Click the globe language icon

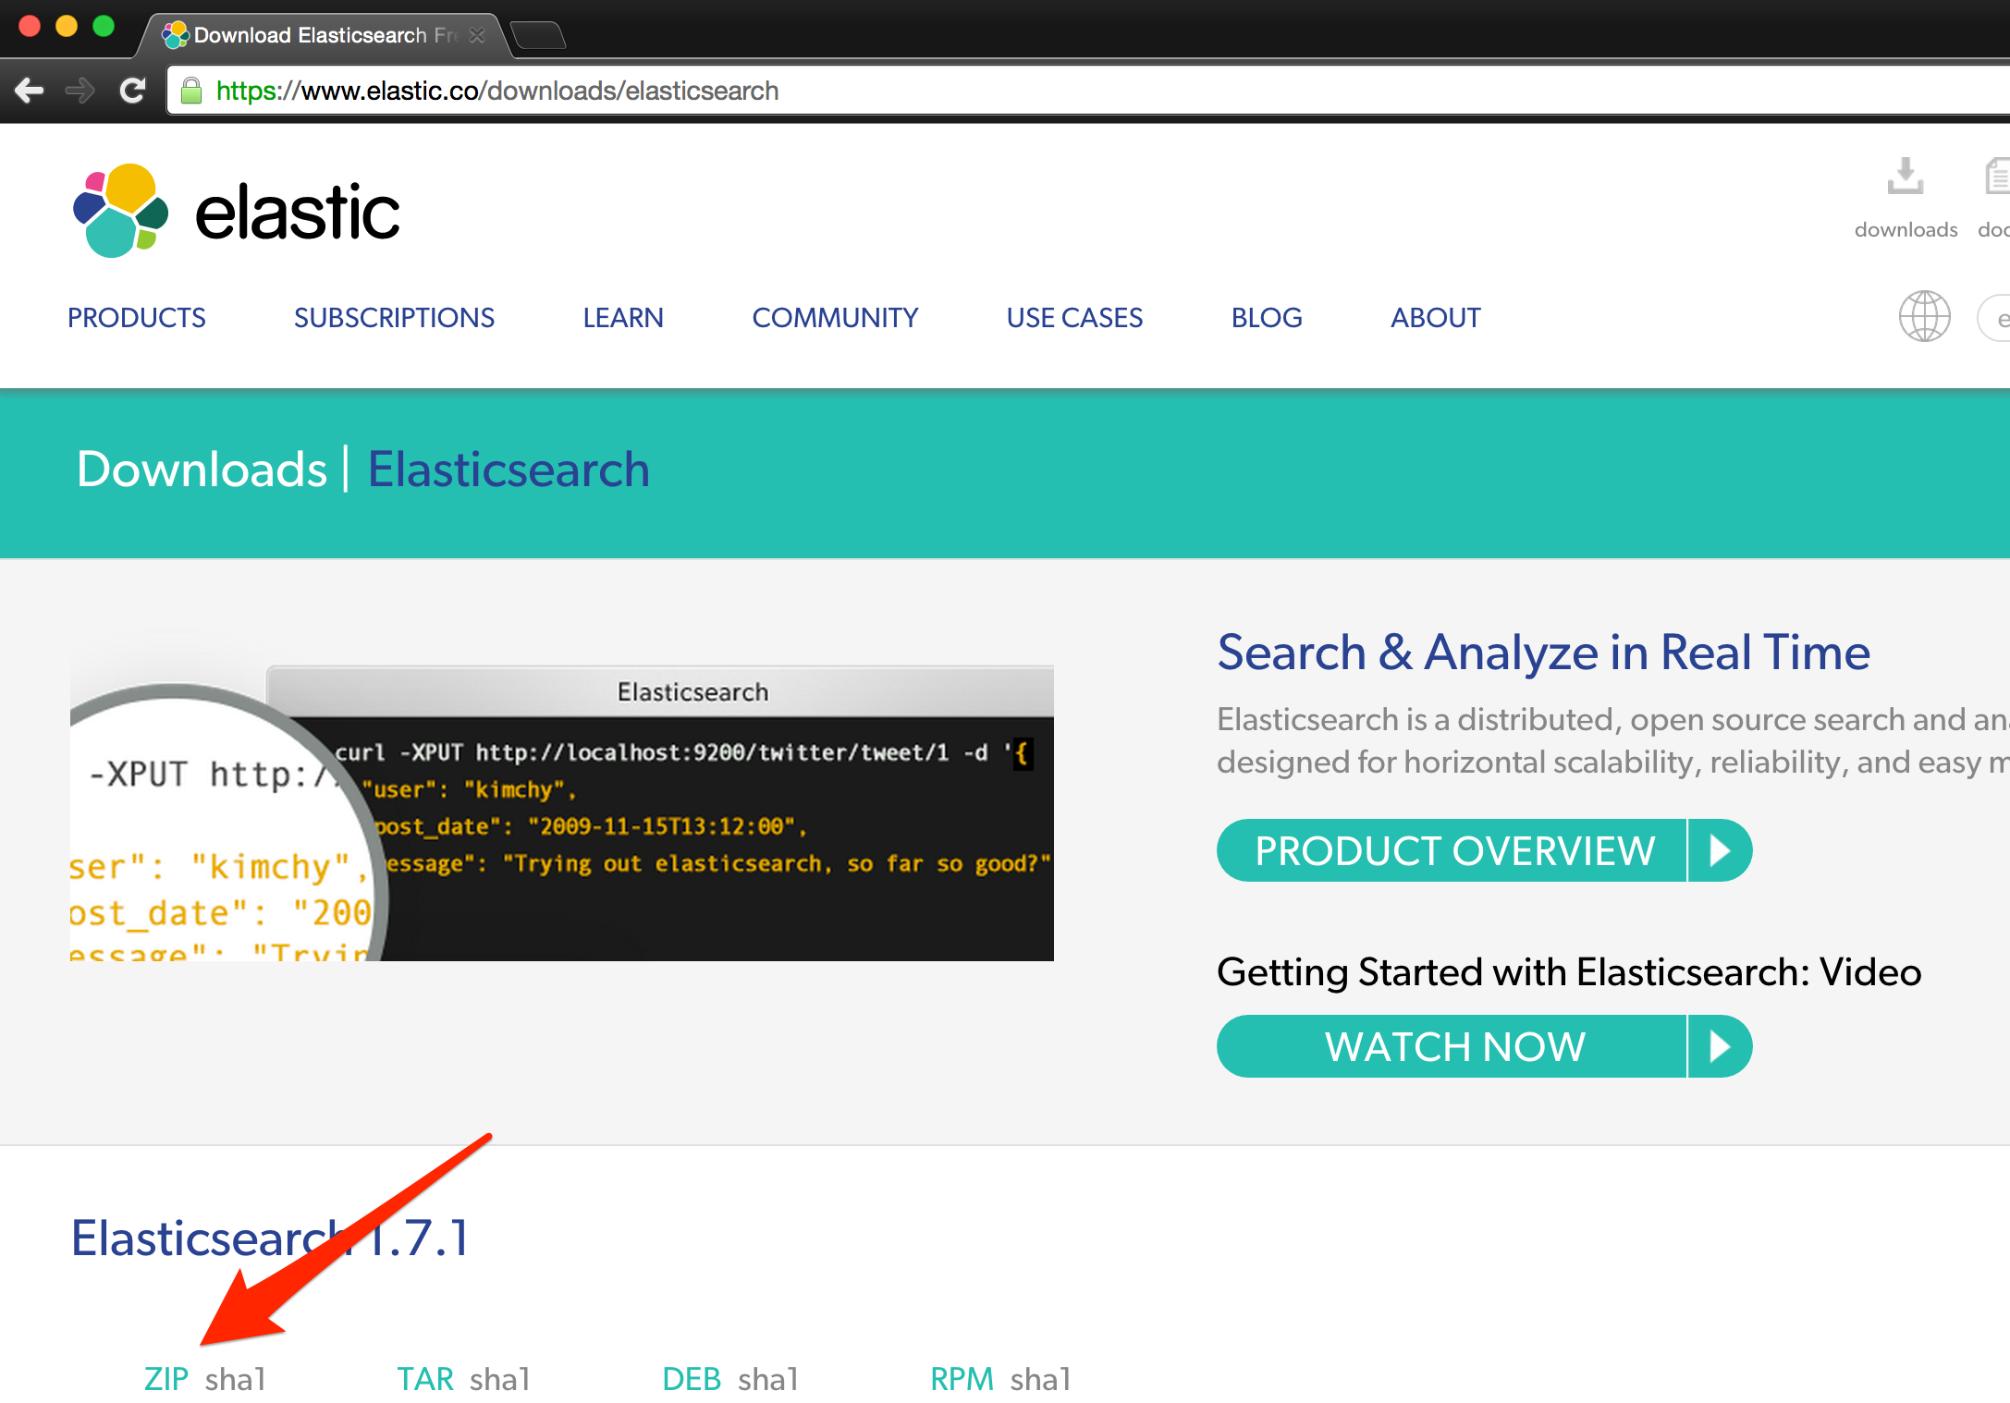[x=1925, y=317]
